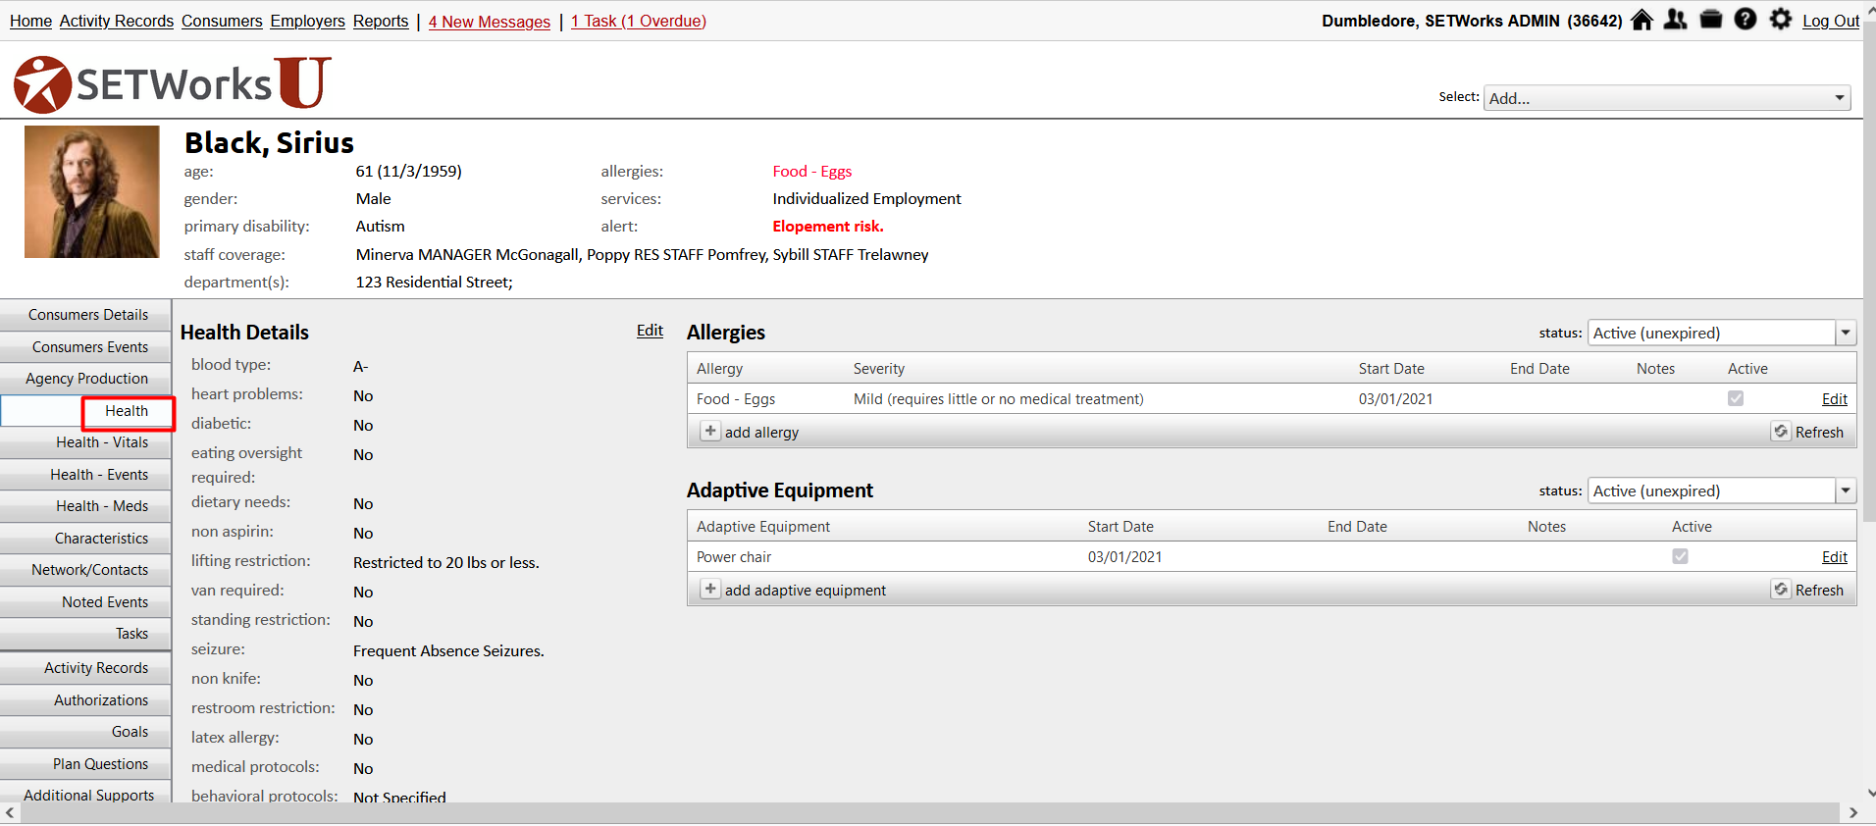Open Noted Events sidebar tab

[85, 602]
